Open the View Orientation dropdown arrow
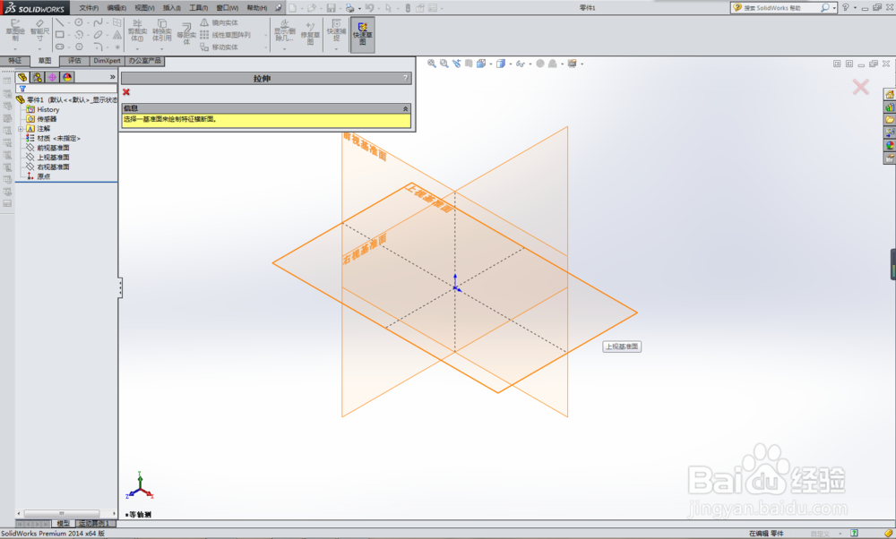The height and width of the screenshot is (539, 896). pyautogui.click(x=491, y=64)
